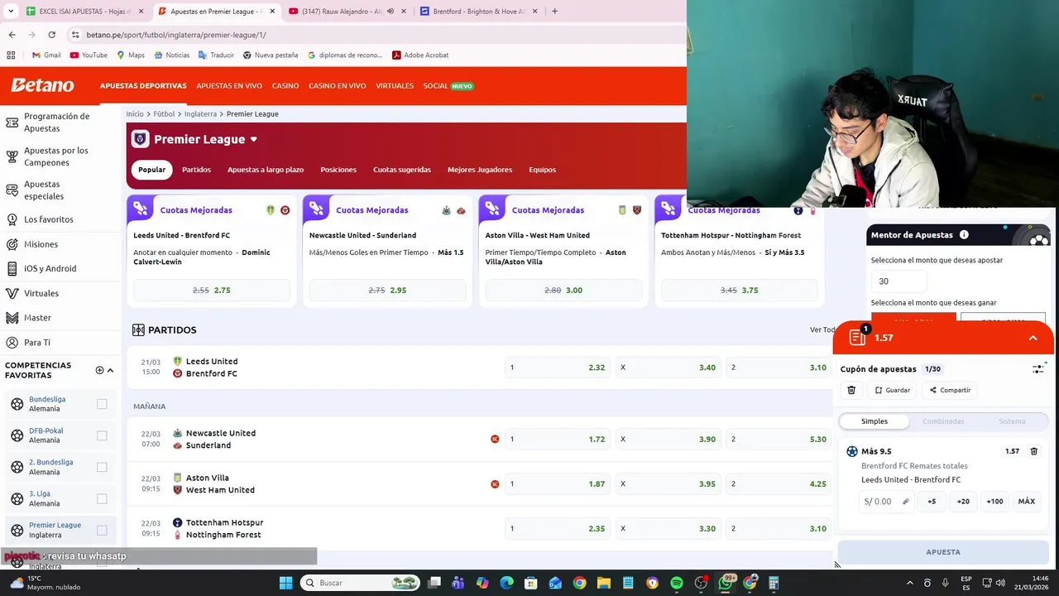The image size is (1059, 596).
Task: Switch bet slip to Combinadas tab
Action: point(943,421)
